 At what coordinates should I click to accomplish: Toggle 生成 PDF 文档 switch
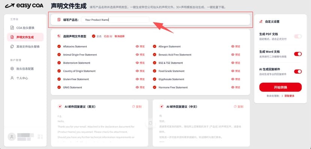(298, 36)
